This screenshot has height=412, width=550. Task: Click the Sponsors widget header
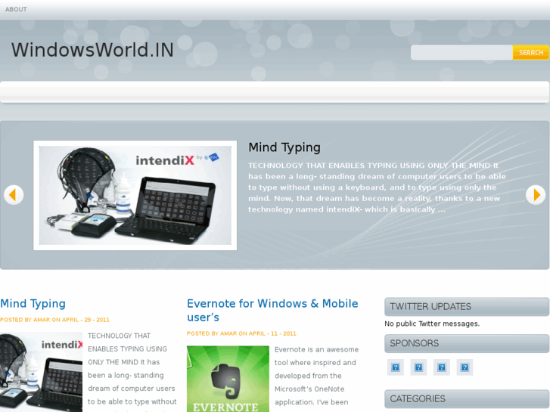[x=467, y=343]
